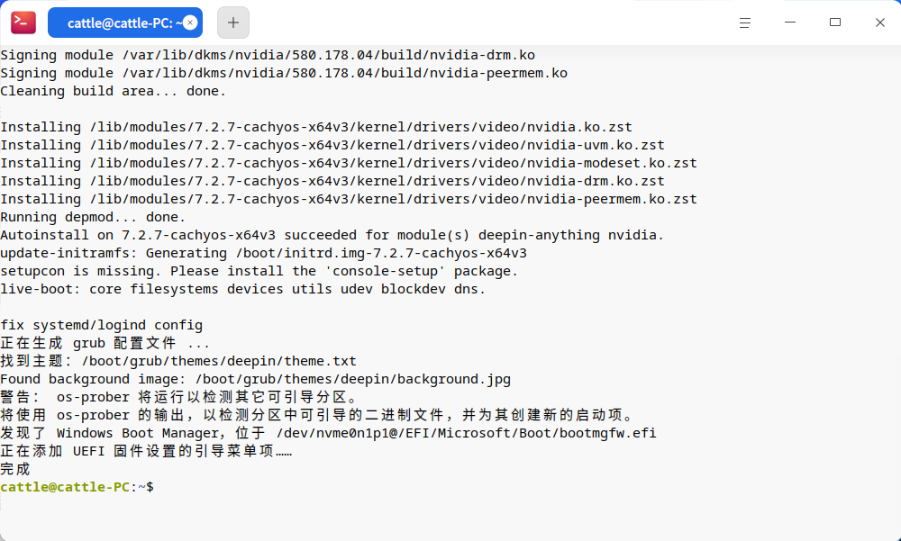Click the cattle@cattle-PC:~$ command prompt
Screen dimensions: 901x541
(x=77, y=487)
